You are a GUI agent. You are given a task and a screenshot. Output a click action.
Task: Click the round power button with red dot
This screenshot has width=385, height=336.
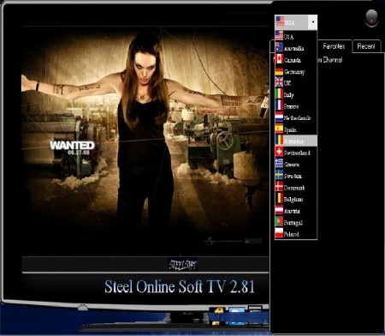371,18
